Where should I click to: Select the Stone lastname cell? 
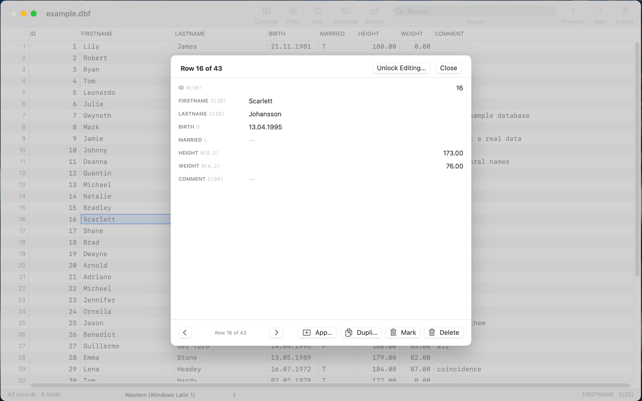pyautogui.click(x=220, y=358)
